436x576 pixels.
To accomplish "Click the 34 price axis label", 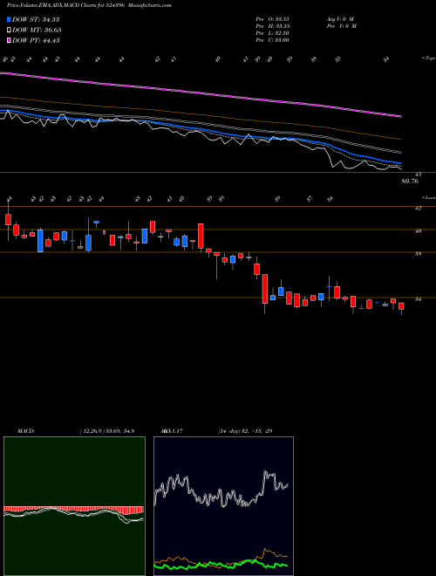I will [418, 299].
